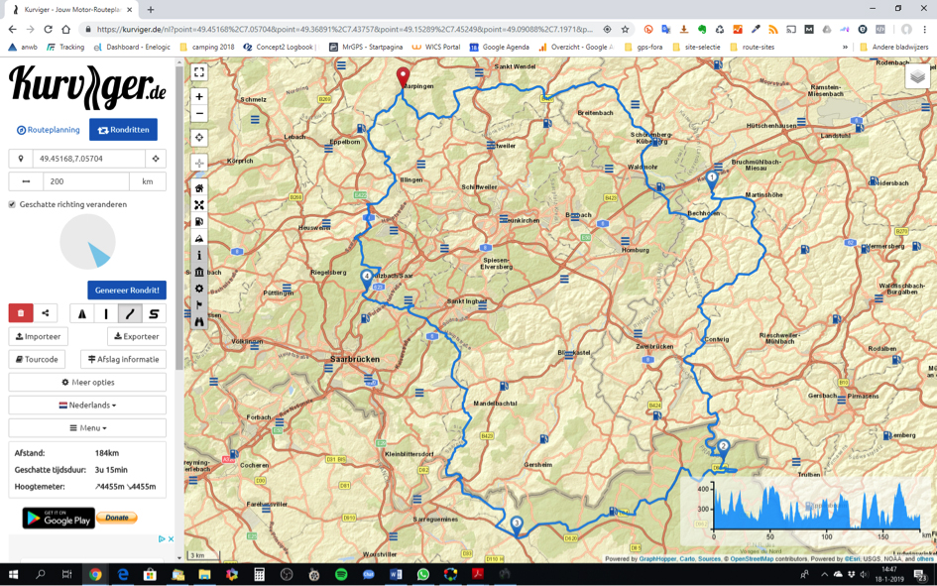Switch to Routeplanning tab
Image resolution: width=937 pixels, height=586 pixels.
point(48,130)
